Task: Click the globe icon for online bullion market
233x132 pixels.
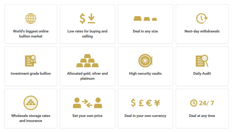Action: 31,18
